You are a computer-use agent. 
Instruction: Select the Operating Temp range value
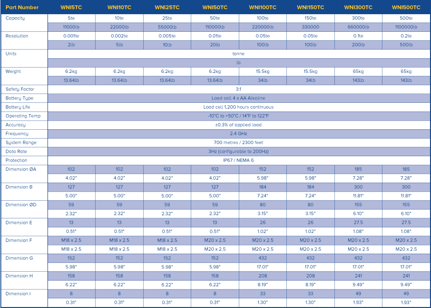pos(238,116)
